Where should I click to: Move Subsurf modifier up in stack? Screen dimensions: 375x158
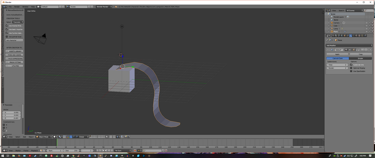[x=362, y=50]
